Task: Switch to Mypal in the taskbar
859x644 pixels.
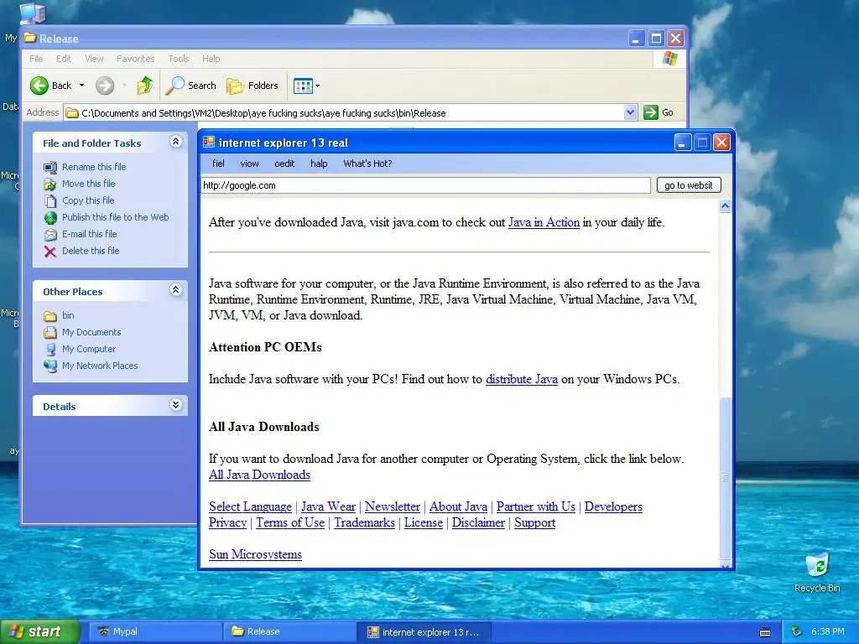Action: coord(155,632)
